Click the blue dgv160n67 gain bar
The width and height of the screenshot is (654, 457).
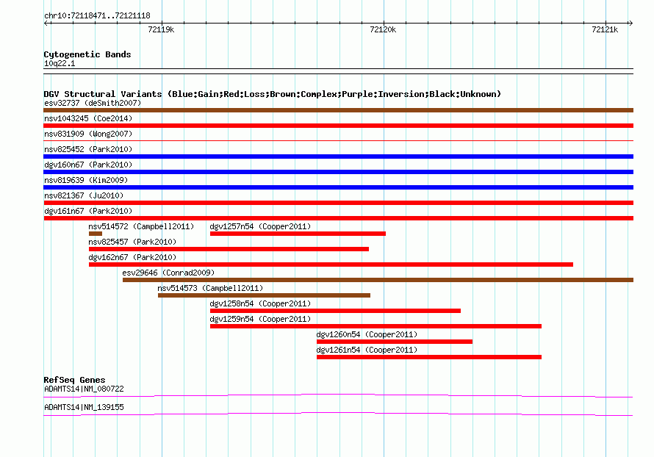click(x=338, y=172)
